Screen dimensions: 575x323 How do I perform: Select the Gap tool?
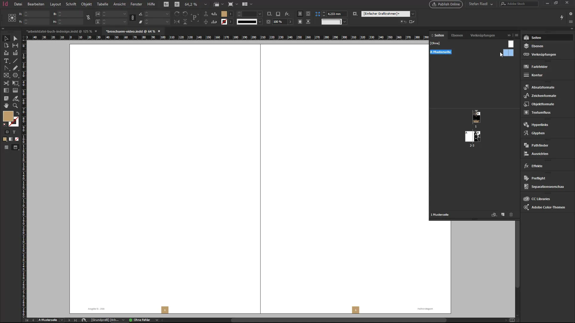(x=15, y=45)
